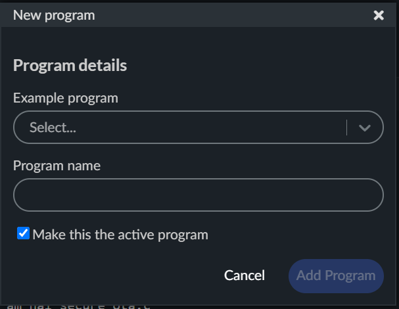This screenshot has height=309, width=399.
Task: Click the separator beside the dropdown chevron
Action: pyautogui.click(x=346, y=128)
